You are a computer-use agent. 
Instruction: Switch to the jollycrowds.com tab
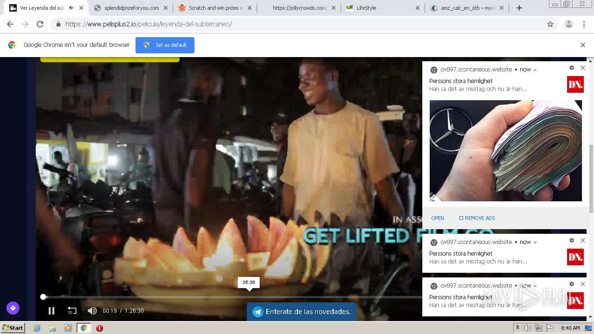coord(299,8)
